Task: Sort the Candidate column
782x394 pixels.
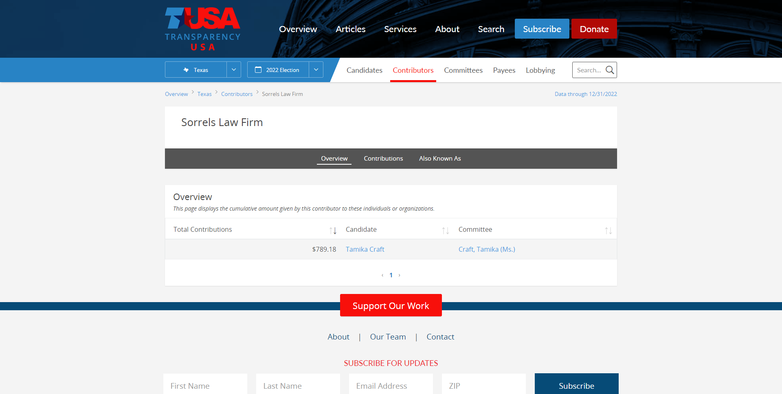Action: 446,231
